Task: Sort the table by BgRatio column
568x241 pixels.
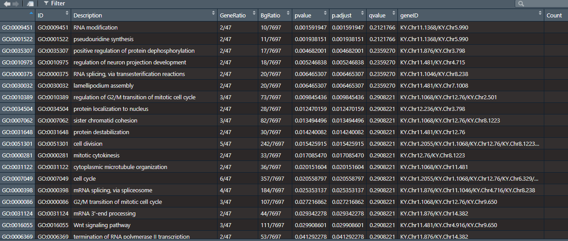Action: (x=275, y=15)
